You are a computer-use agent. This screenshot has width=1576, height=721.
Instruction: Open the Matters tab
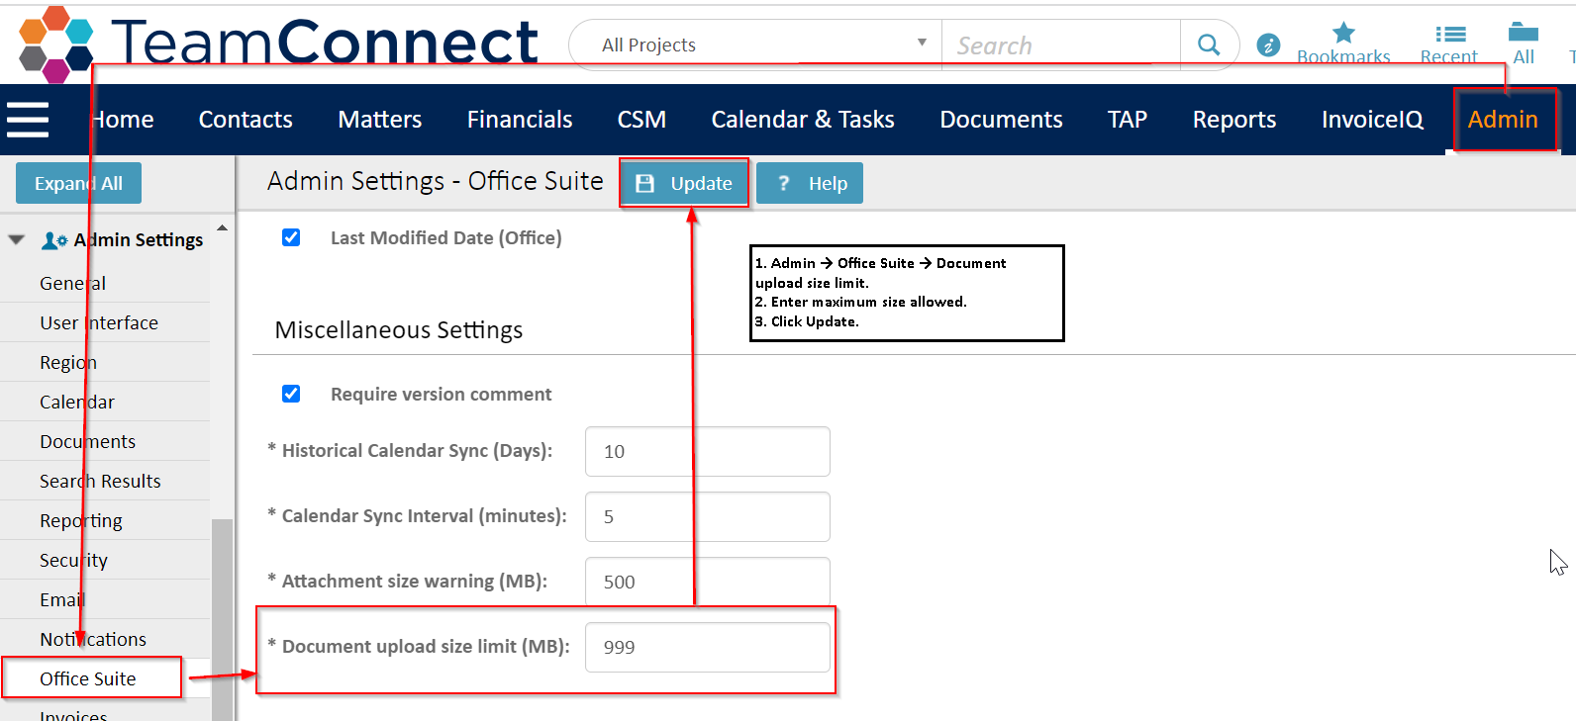coord(380,120)
